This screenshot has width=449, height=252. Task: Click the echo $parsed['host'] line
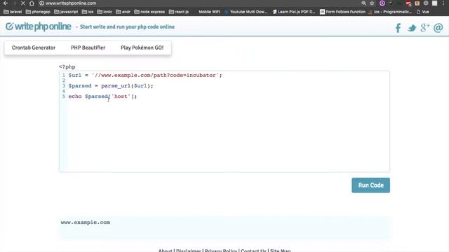102,97
